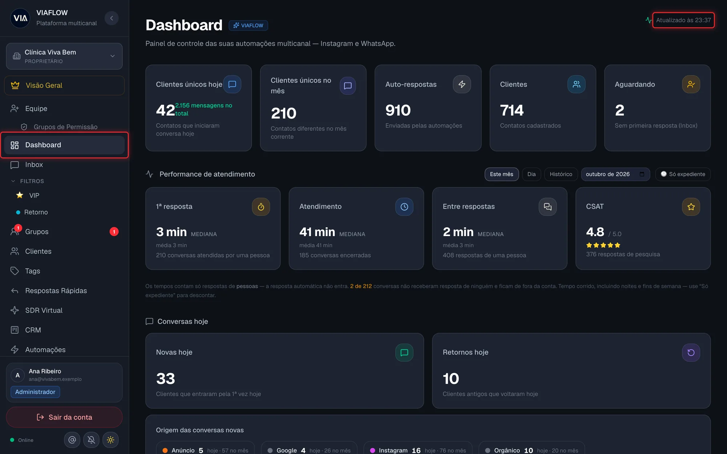Switch to the Dia tab
The height and width of the screenshot is (454, 727).
point(531,174)
